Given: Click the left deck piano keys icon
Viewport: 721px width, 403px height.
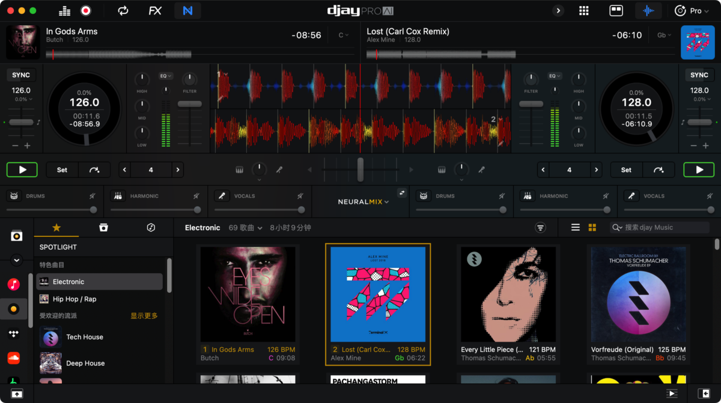Looking at the screenshot, I should pyautogui.click(x=239, y=170).
